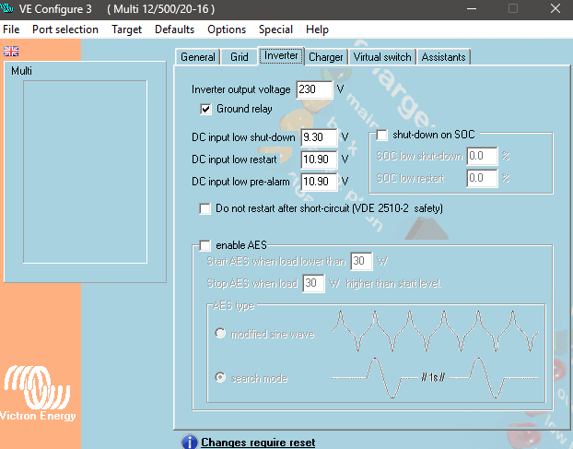Open the Port selection menu

65,30
